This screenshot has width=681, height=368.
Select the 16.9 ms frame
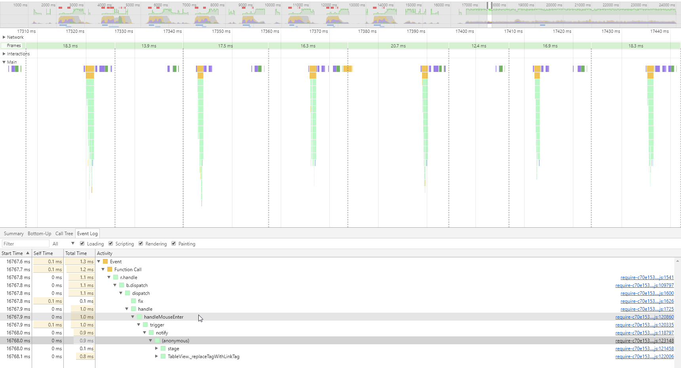550,46
